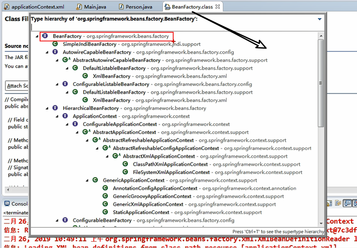Collapse the GenericApplicationContext node
The image size is (357, 248).
coord(87,180)
